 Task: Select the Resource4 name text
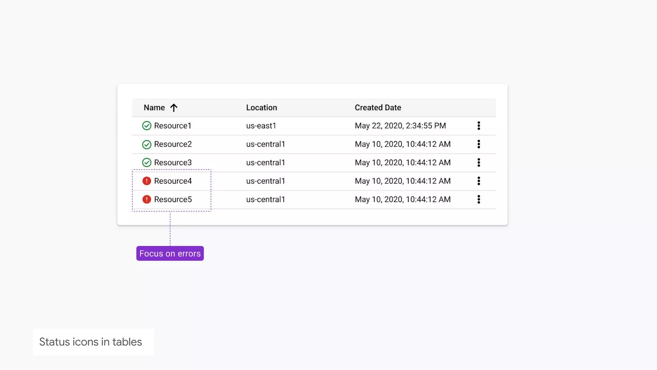click(173, 181)
